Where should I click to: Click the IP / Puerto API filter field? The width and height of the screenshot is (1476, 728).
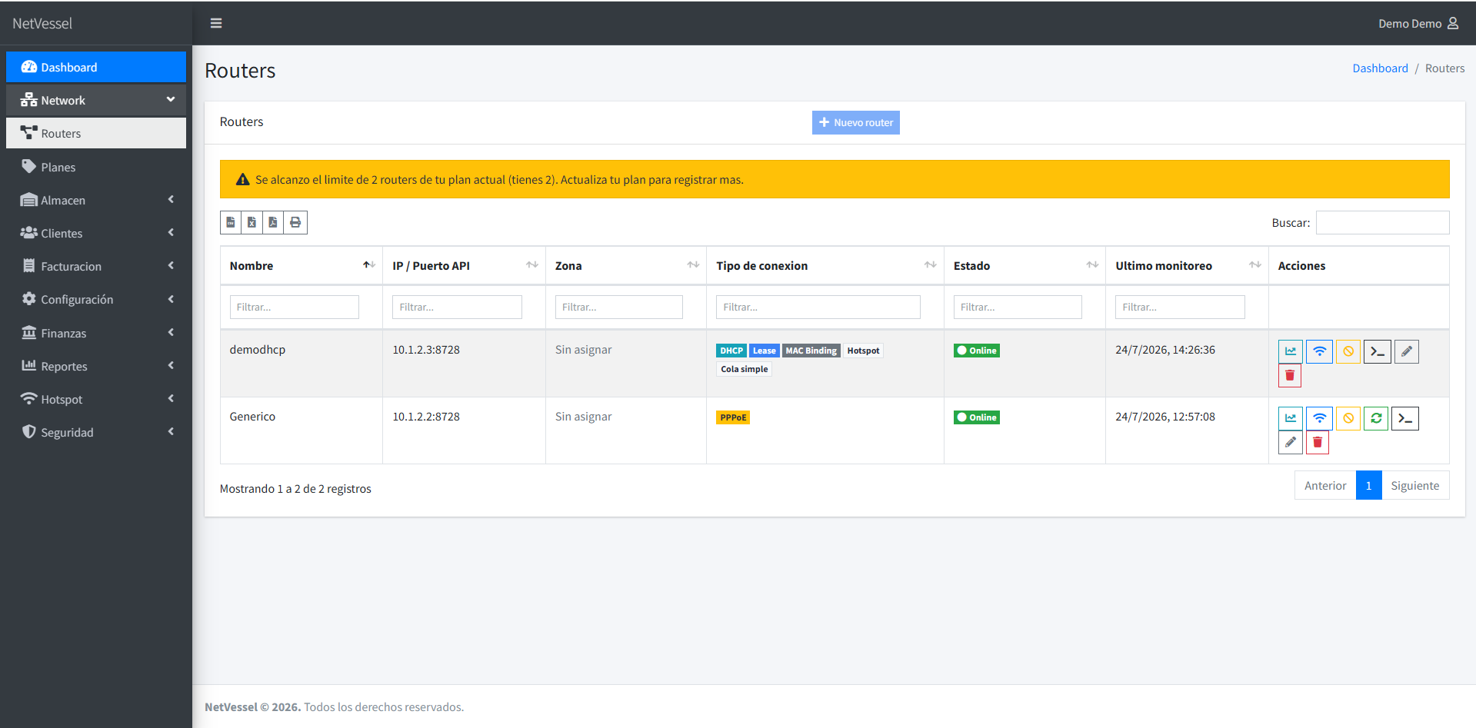tap(457, 307)
